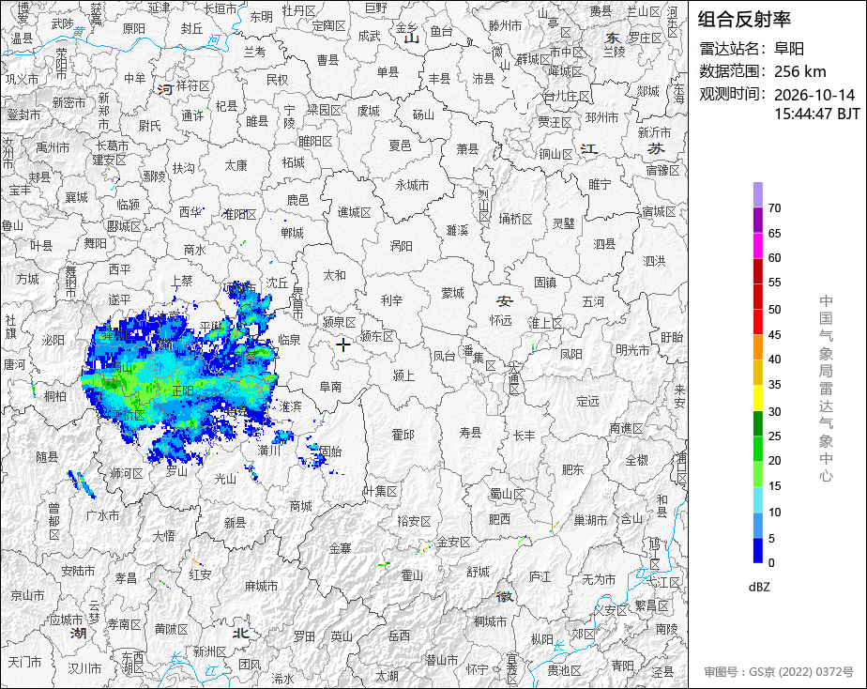
Task: Click the legend tick label 70
Action: tap(775, 207)
